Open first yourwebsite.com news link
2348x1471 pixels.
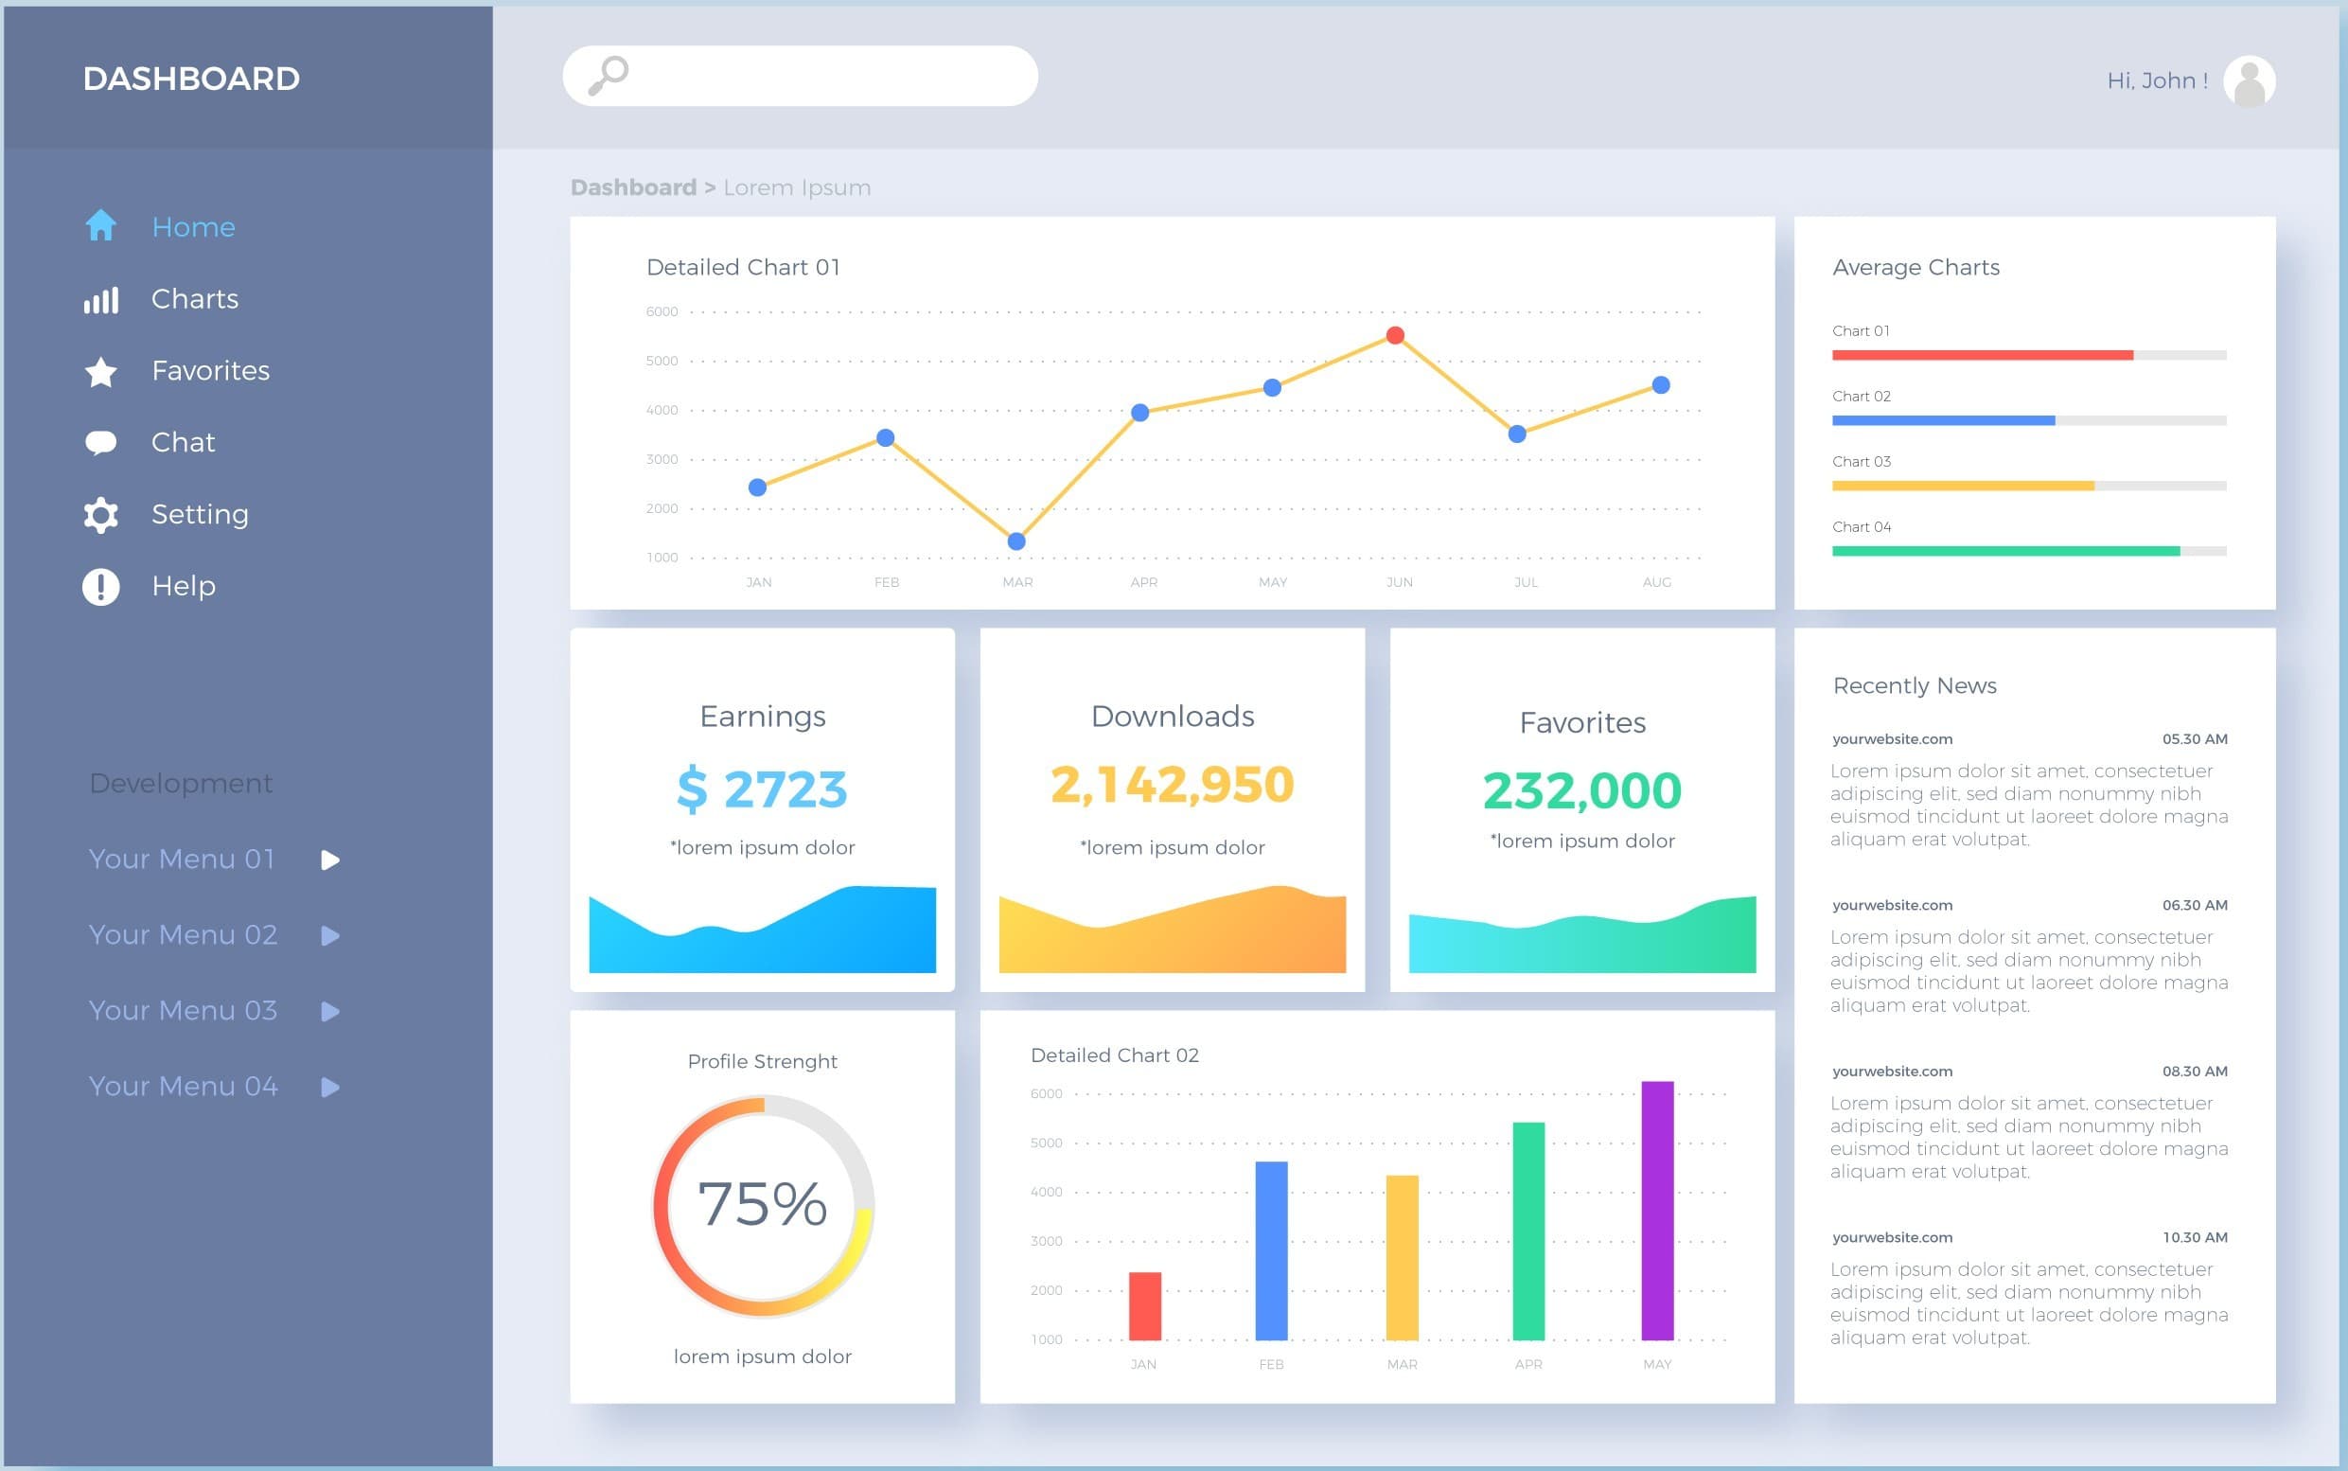tap(1892, 739)
